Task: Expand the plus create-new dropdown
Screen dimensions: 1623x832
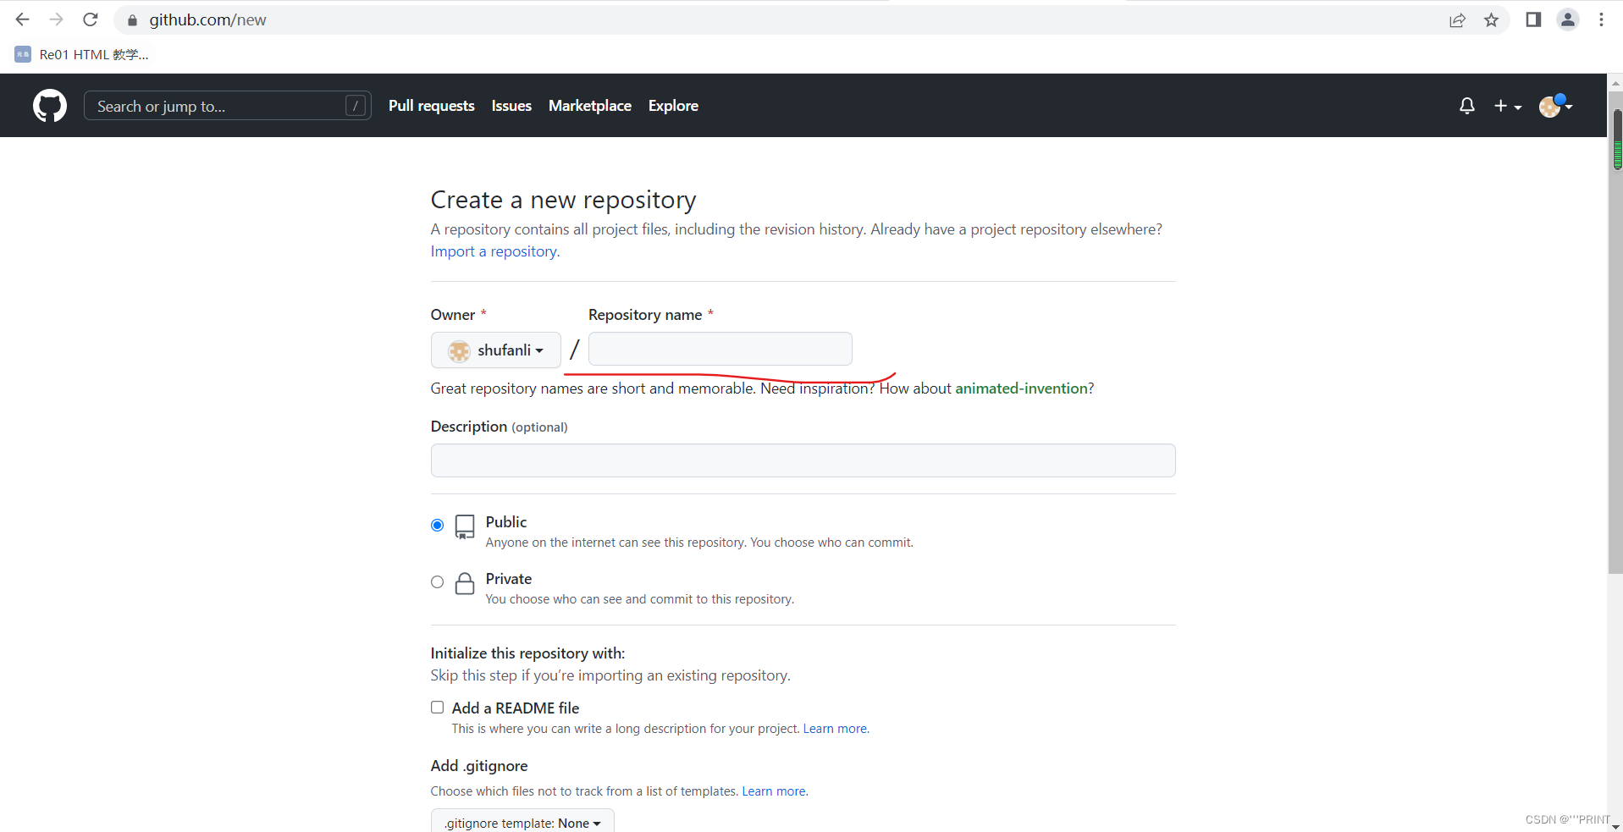Action: (x=1507, y=106)
